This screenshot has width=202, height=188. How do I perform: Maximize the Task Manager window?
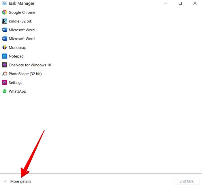point(180,3)
